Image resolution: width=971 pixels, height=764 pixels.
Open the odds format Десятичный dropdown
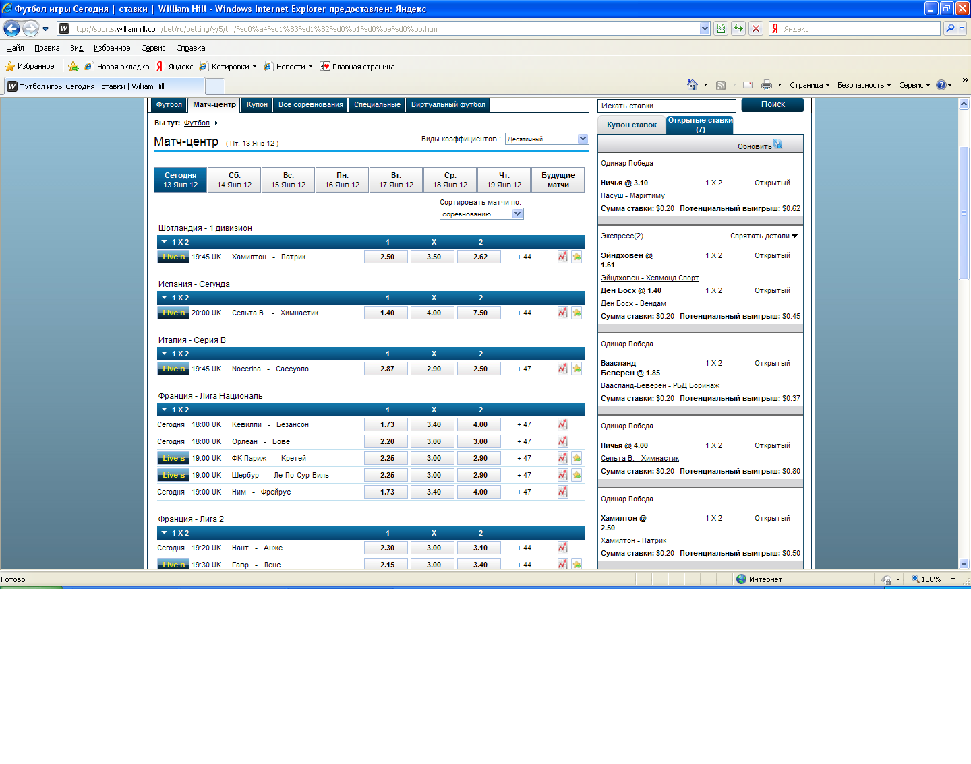click(583, 139)
